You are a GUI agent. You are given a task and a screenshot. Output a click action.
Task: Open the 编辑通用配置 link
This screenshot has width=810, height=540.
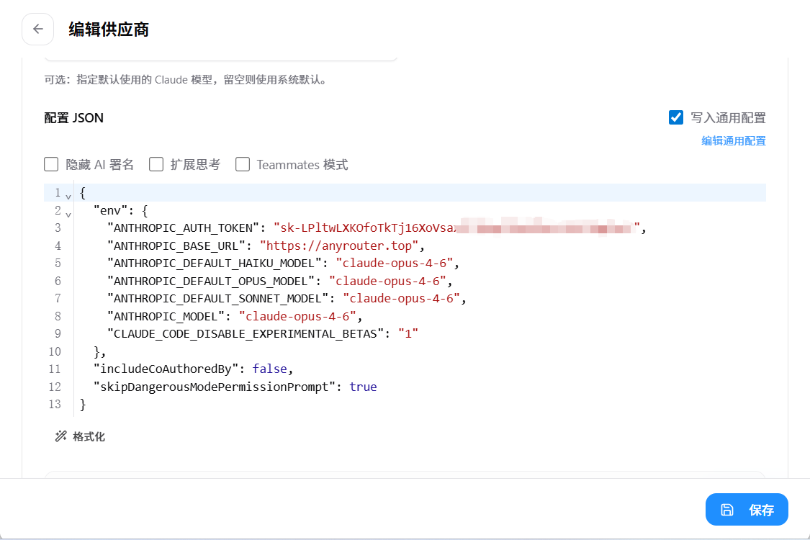coord(733,141)
